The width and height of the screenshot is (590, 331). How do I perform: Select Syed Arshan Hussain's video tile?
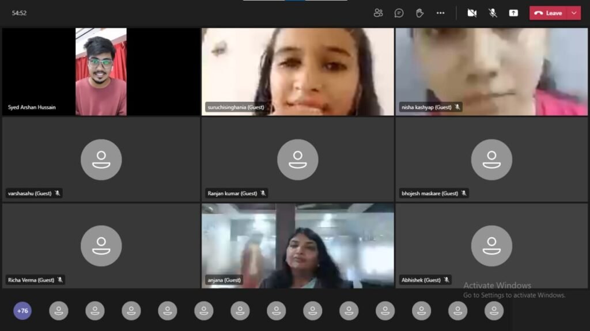(101, 71)
